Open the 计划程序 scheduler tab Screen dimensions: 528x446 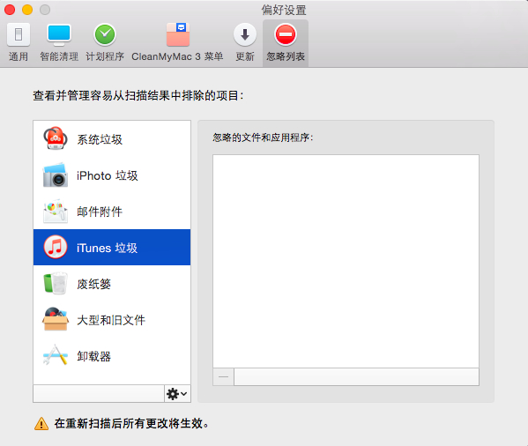coord(105,42)
